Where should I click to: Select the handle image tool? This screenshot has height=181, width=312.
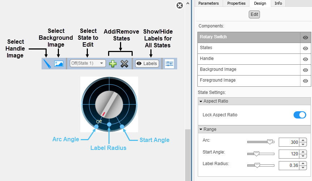click(47, 64)
